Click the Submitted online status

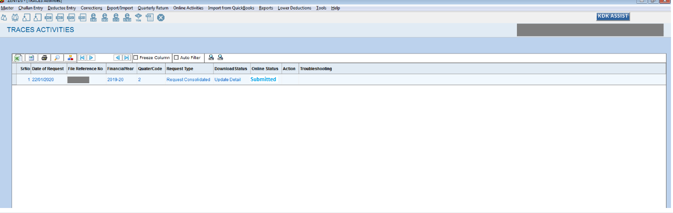coord(263,79)
